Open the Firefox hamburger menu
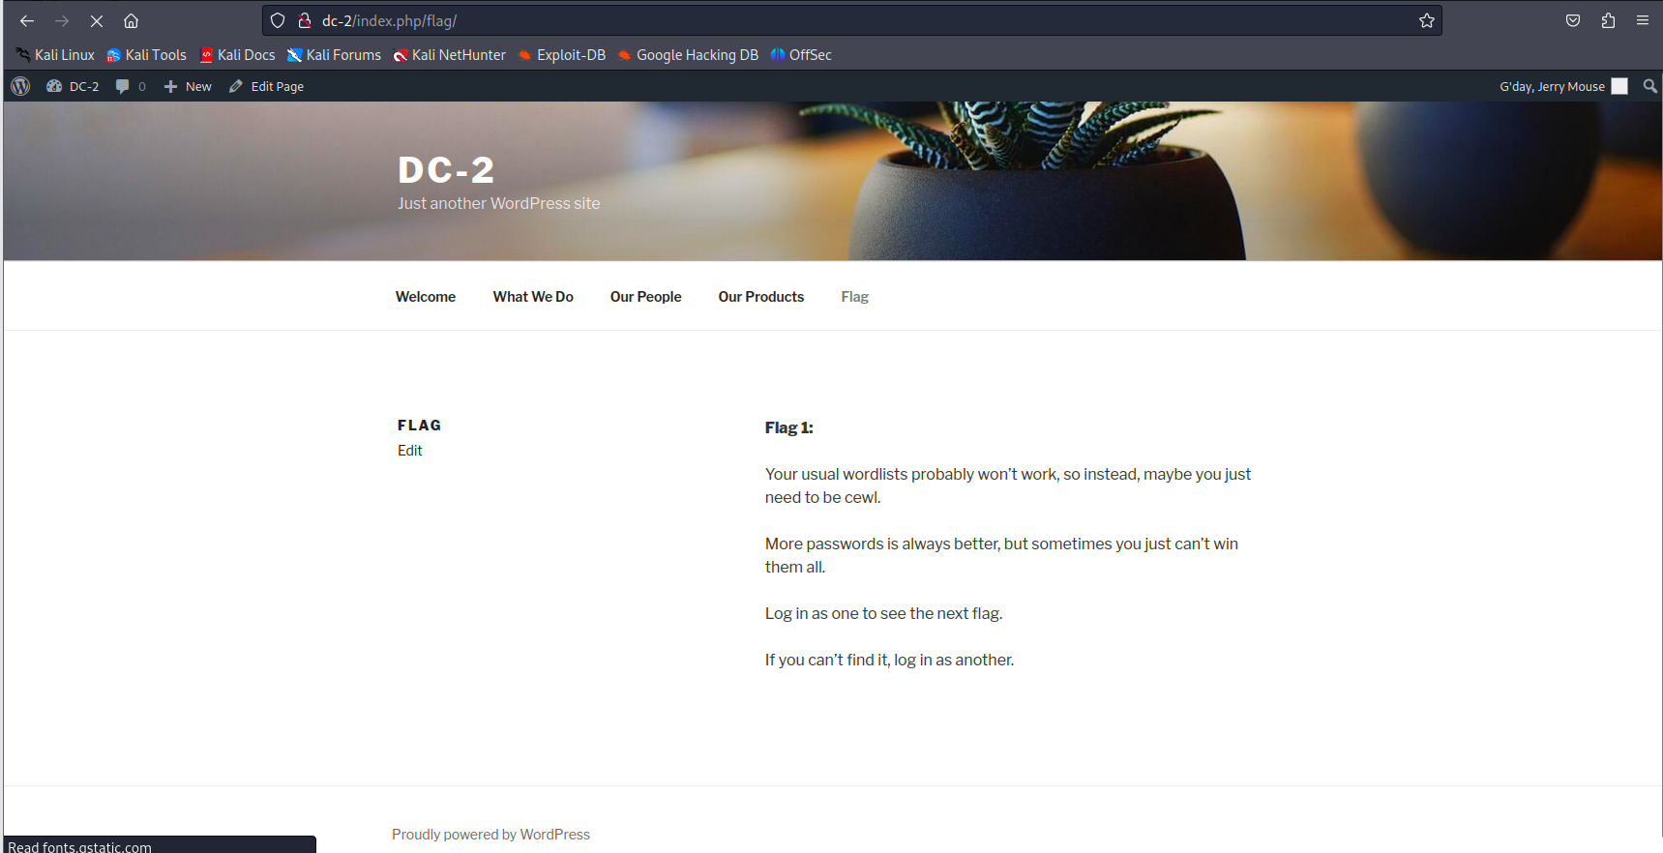 (x=1643, y=20)
